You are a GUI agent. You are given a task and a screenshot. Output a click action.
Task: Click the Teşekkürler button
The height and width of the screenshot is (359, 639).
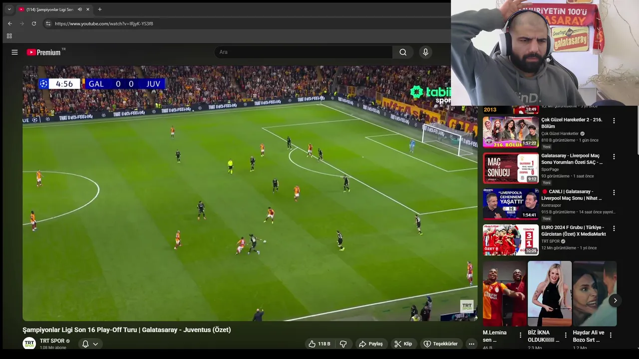[x=441, y=344]
